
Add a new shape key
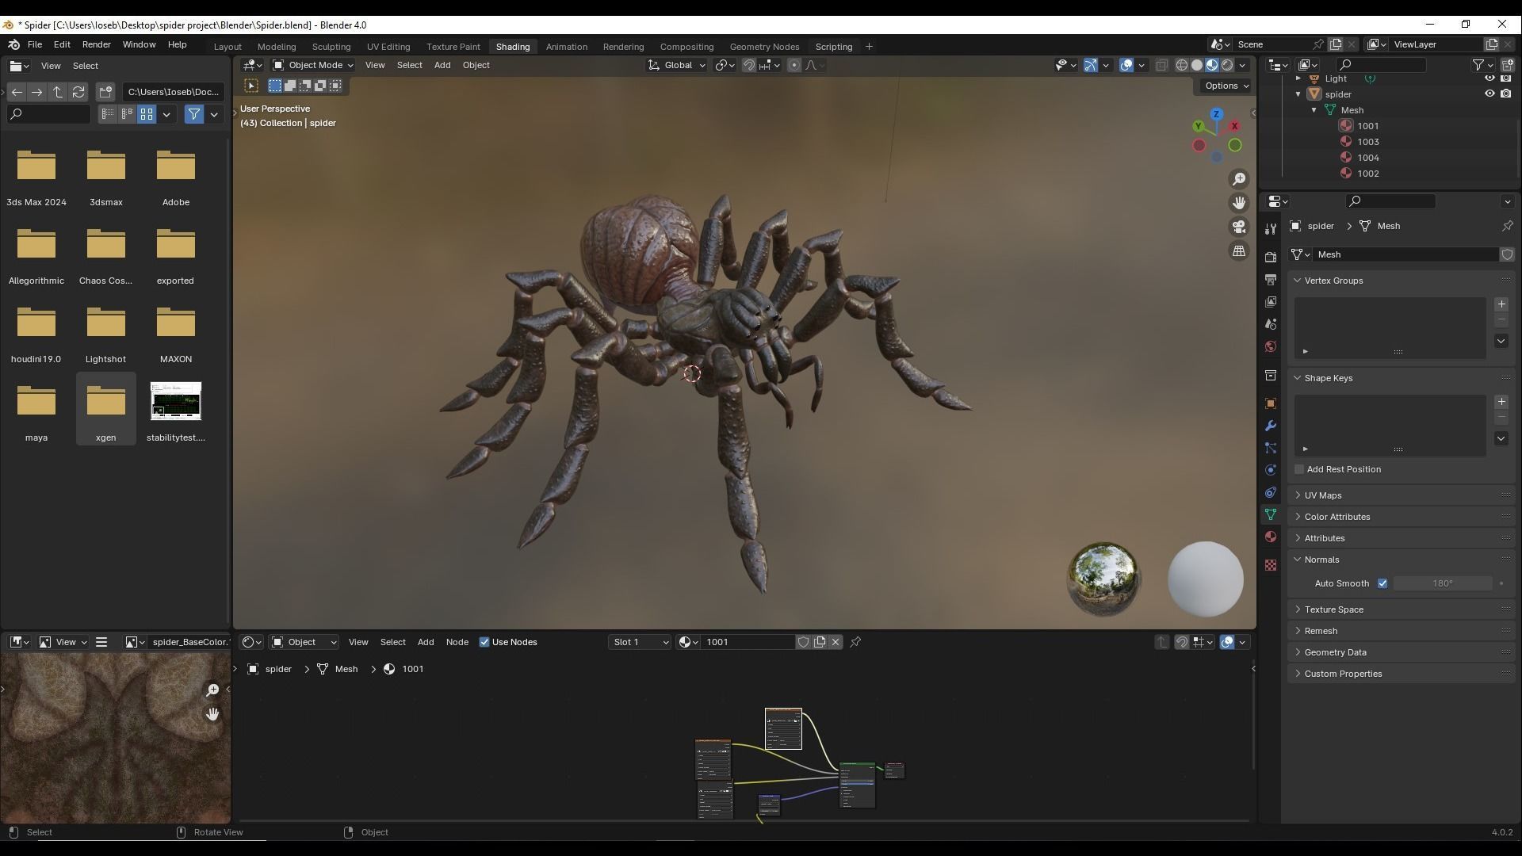pyautogui.click(x=1501, y=402)
